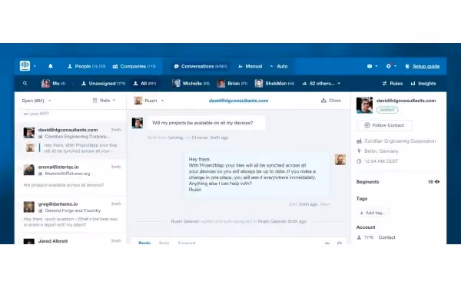
Task: Open ShekMan's inbox
Action: point(274,84)
